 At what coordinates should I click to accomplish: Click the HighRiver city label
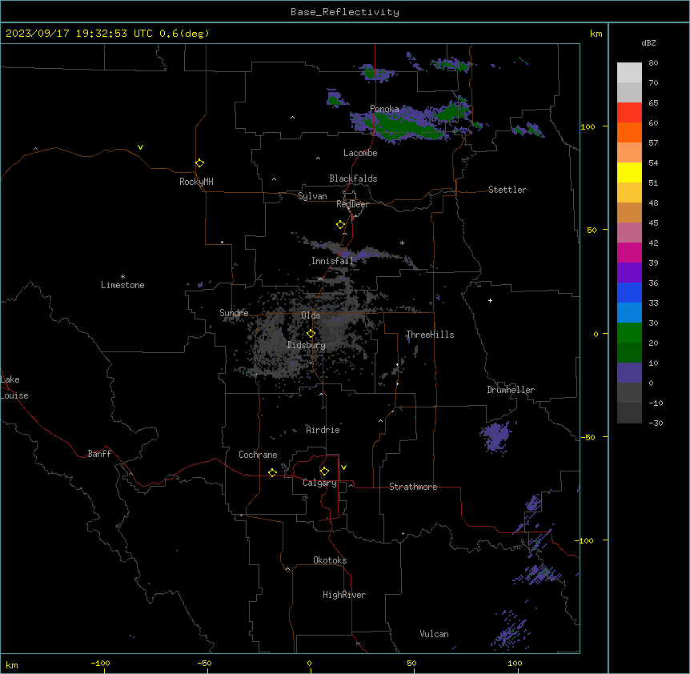(344, 595)
